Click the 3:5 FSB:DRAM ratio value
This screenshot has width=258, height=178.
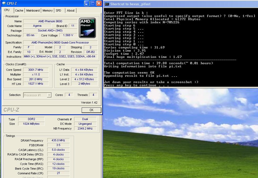(58, 145)
